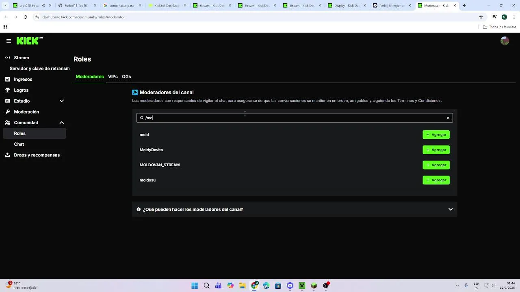
Task: Click the info icon on the moderators FAQ
Action: [x=139, y=209]
